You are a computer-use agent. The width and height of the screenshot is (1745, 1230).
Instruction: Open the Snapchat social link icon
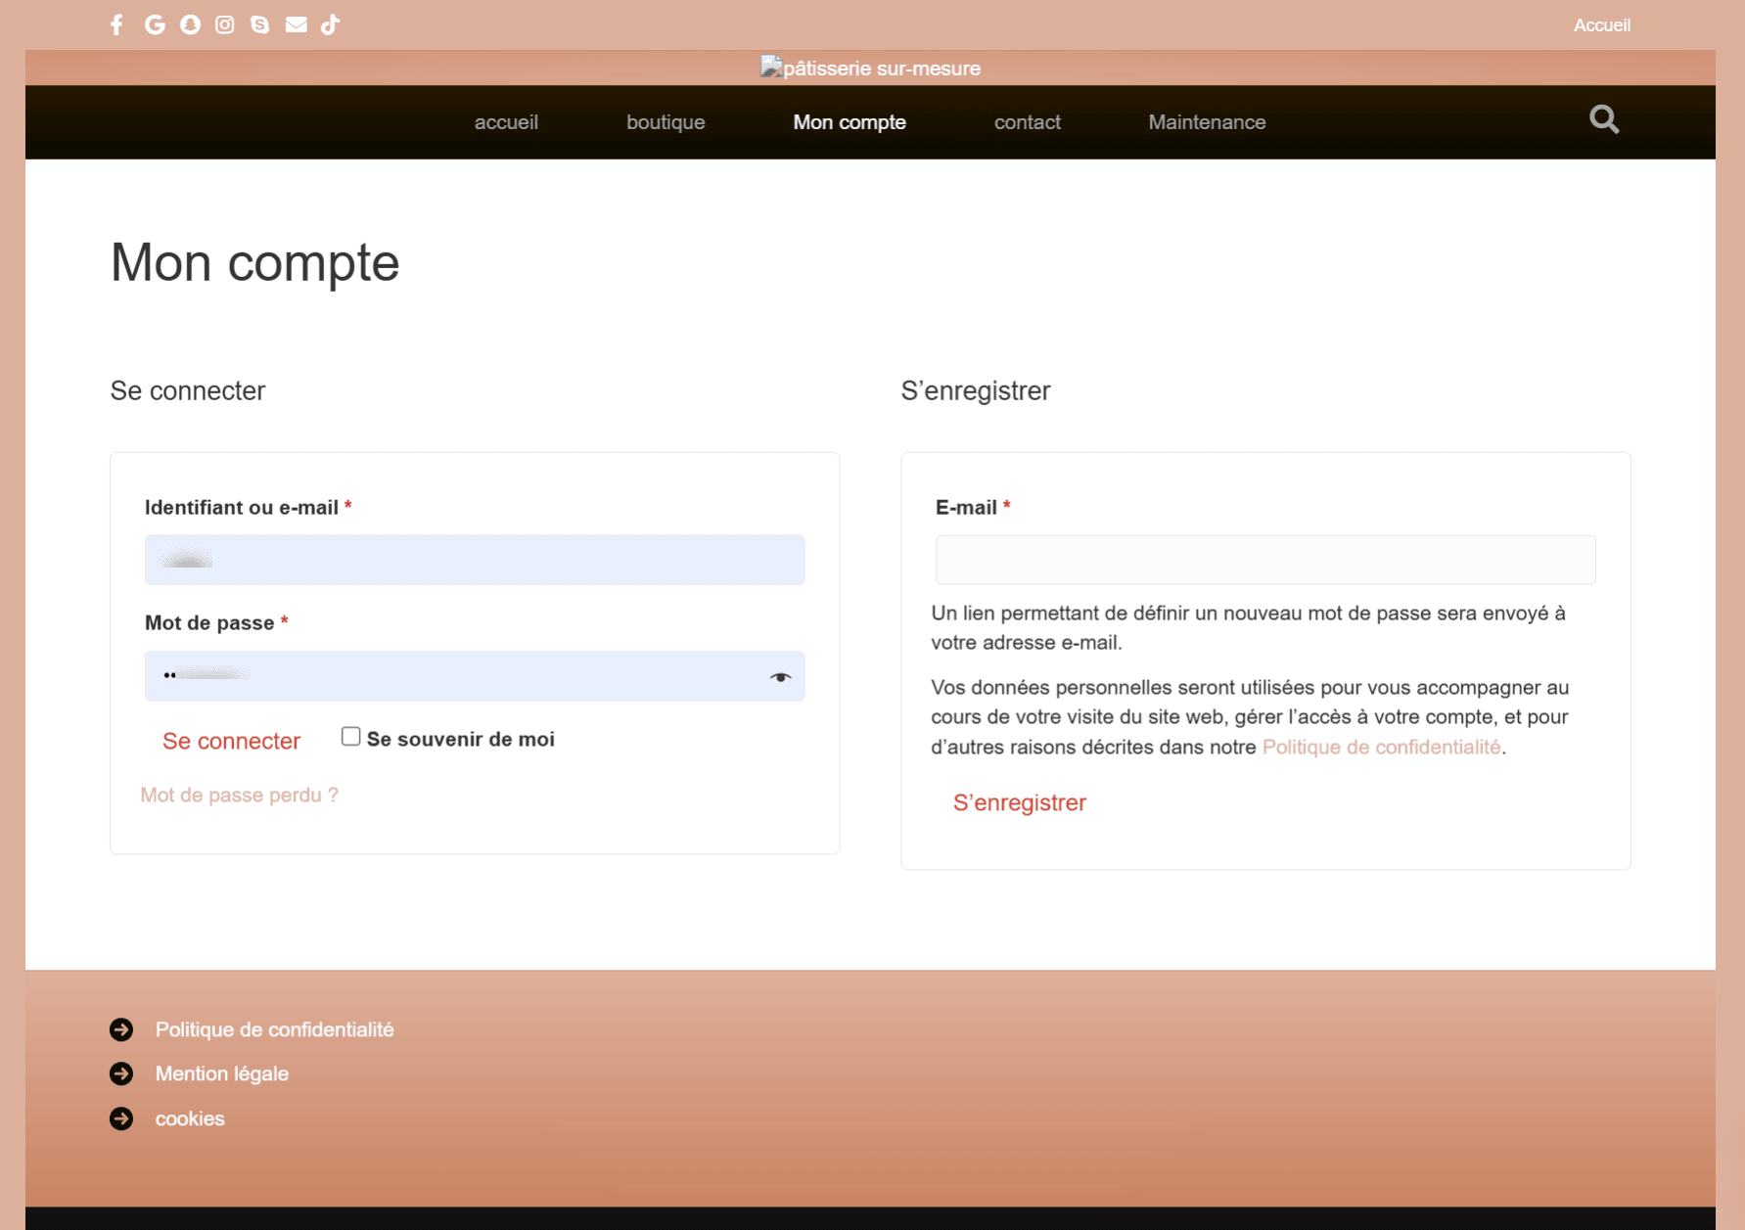(x=190, y=24)
